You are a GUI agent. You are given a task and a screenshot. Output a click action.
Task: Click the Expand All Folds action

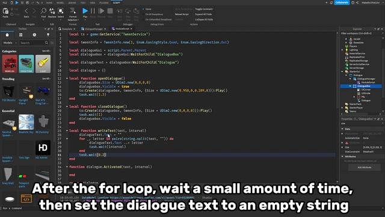(x=203, y=14)
